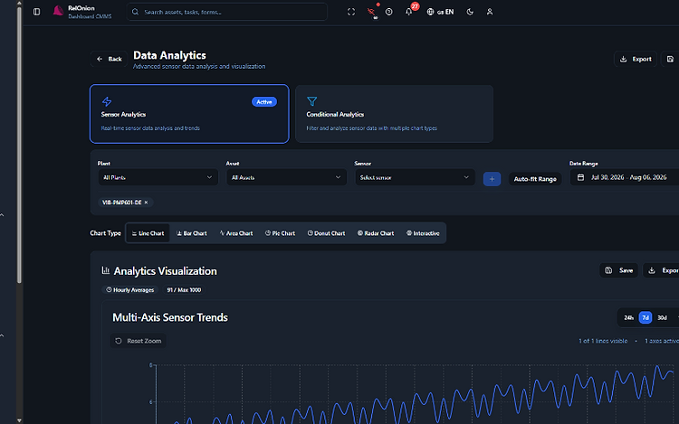Open the help icon

point(389,12)
